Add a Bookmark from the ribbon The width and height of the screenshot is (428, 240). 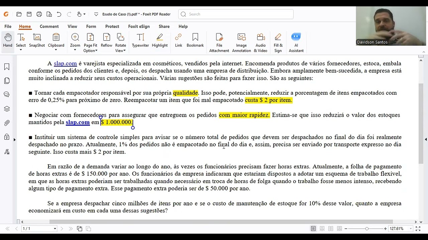[x=195, y=41]
